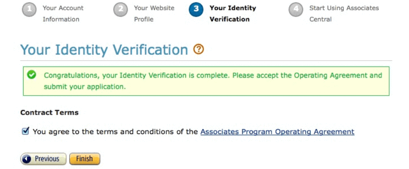Image resolution: width=409 pixels, height=169 pixels.
Task: Click the step 2 numbered circle
Action: (120, 10)
